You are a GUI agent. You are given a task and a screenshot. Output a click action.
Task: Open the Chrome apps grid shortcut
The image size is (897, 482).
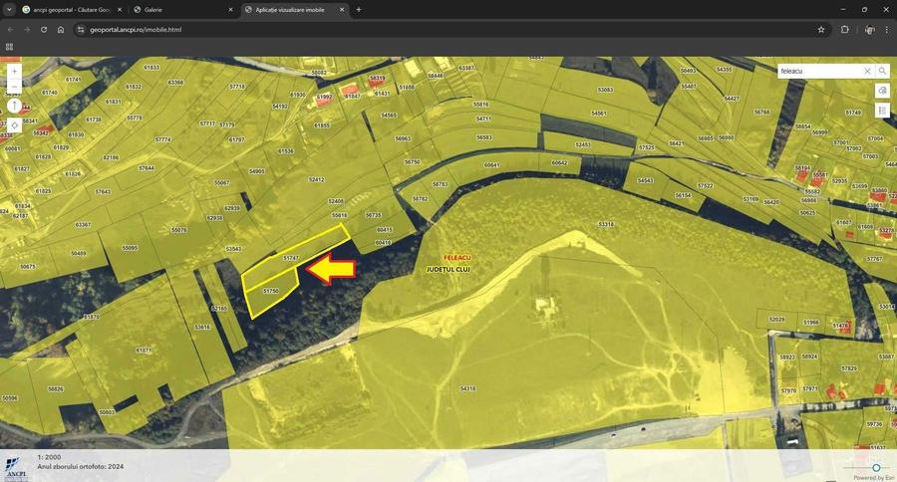(x=10, y=47)
